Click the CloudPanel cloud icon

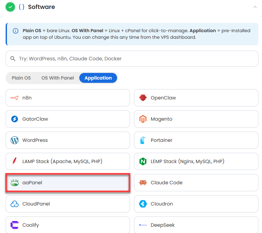pos(15,204)
